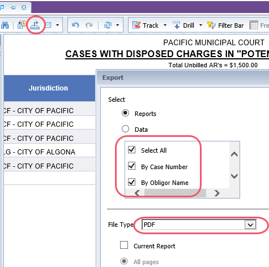Uncheck By Case Number checkbox
This screenshot has height=267, width=269.
131,166
